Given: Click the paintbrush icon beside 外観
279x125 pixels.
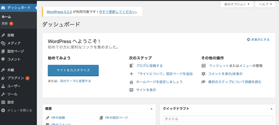Looking at the screenshot, I should click(3, 70).
